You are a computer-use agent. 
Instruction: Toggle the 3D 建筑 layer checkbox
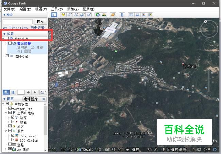(x=10, y=149)
